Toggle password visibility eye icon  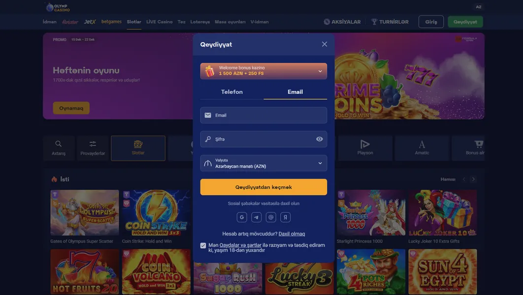pyautogui.click(x=319, y=139)
